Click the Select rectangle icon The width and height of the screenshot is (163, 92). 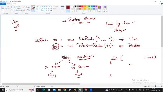point(13,7)
